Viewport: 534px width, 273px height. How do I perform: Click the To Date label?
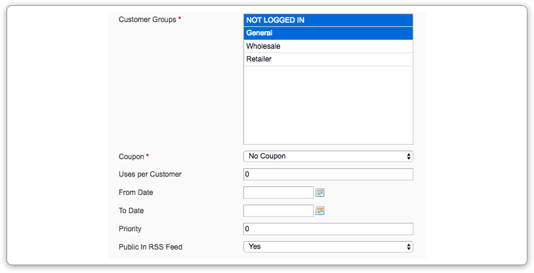coord(131,210)
